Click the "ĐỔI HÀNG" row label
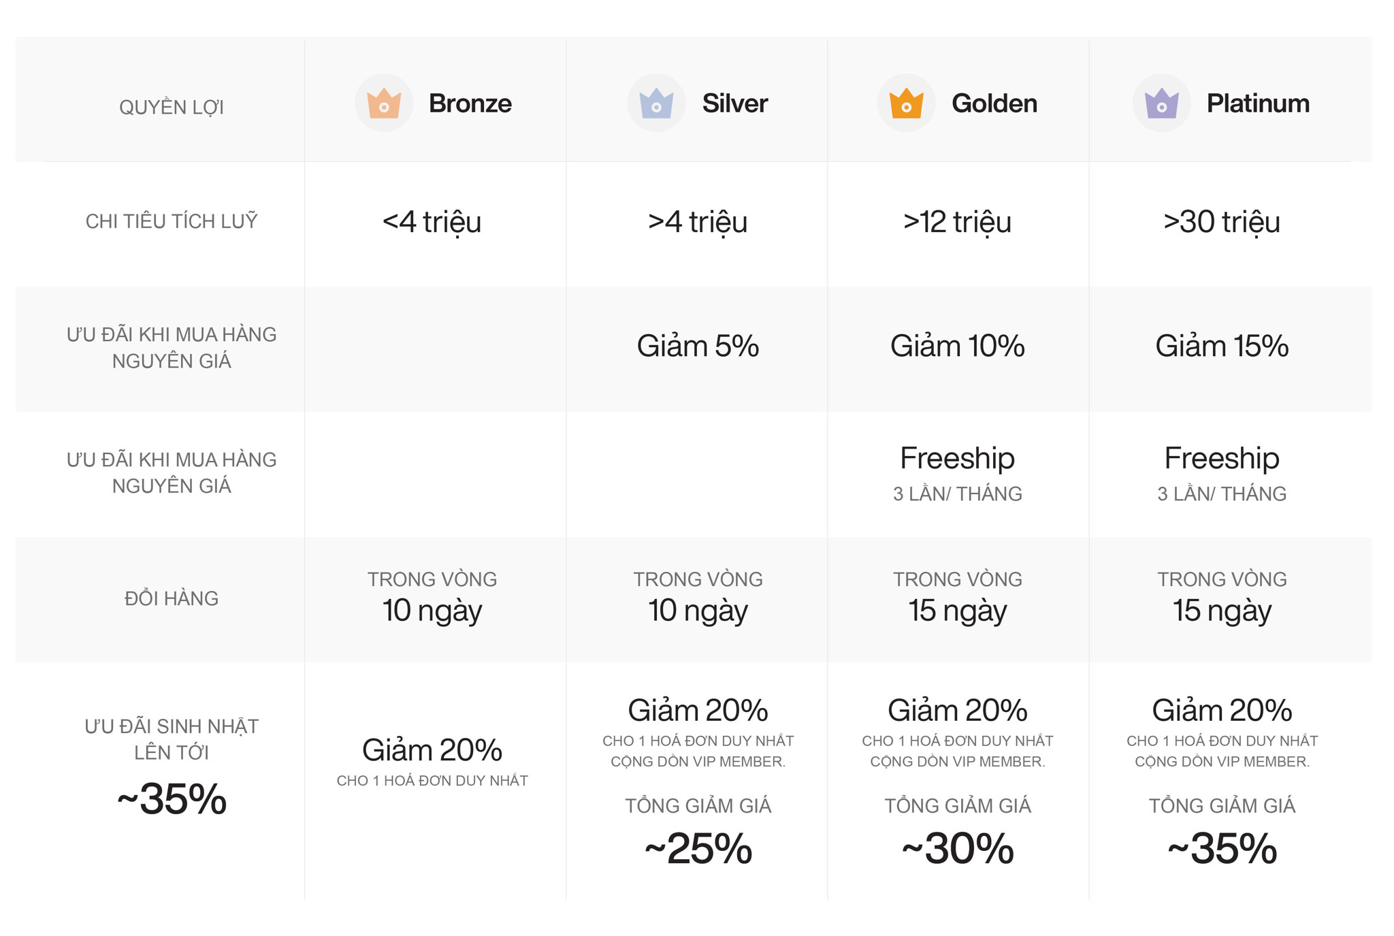 coord(172,598)
